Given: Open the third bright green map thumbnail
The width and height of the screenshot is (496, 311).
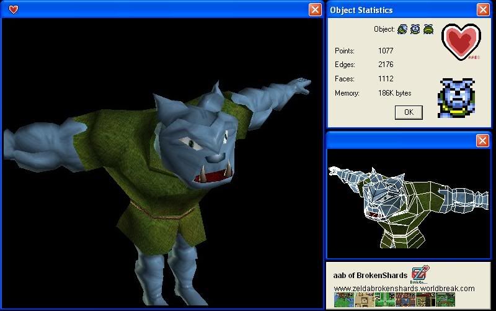Looking at the screenshot, I should 384,300.
